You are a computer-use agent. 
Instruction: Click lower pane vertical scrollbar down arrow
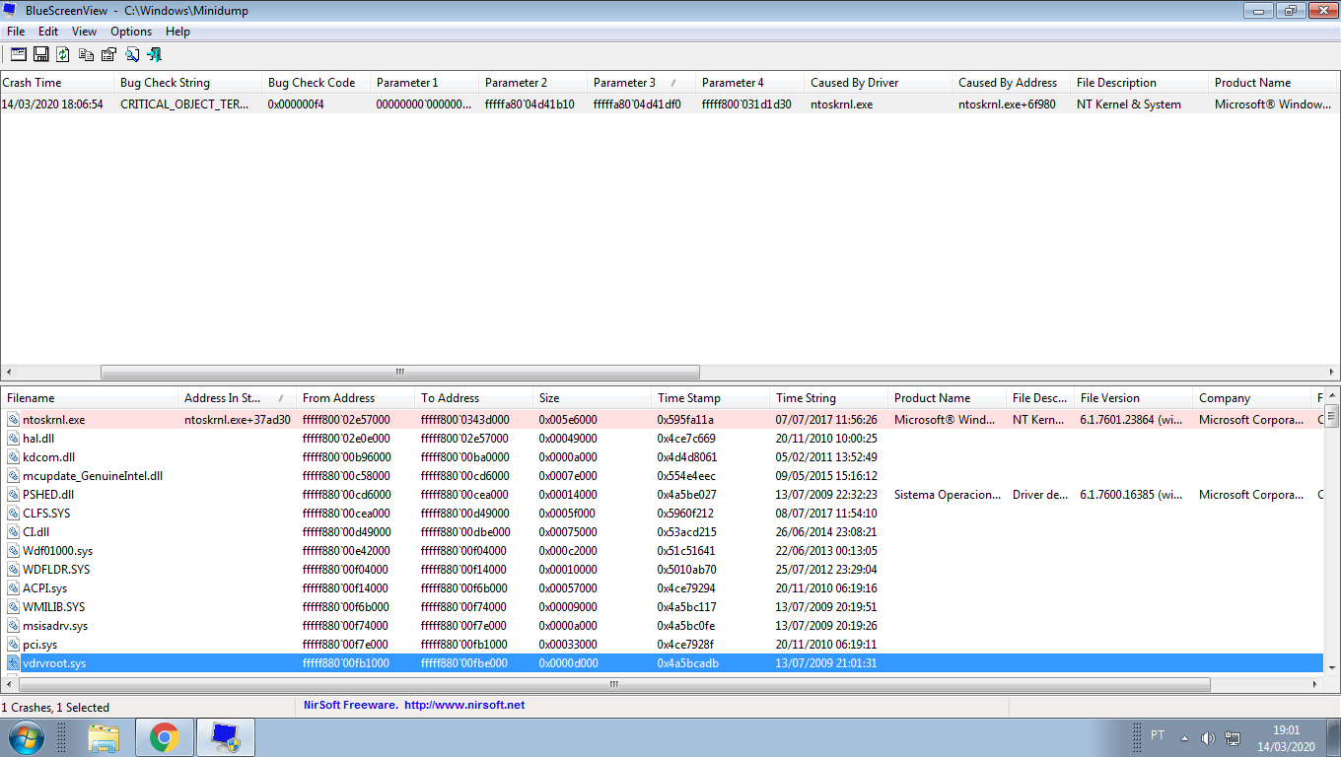(x=1331, y=666)
